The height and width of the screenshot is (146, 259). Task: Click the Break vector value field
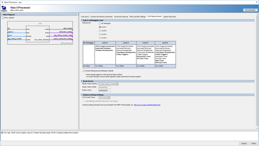[104, 90]
